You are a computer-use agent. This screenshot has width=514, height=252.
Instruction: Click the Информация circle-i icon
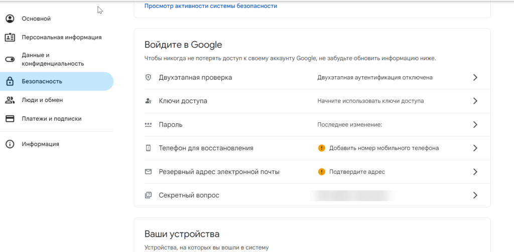coord(10,144)
